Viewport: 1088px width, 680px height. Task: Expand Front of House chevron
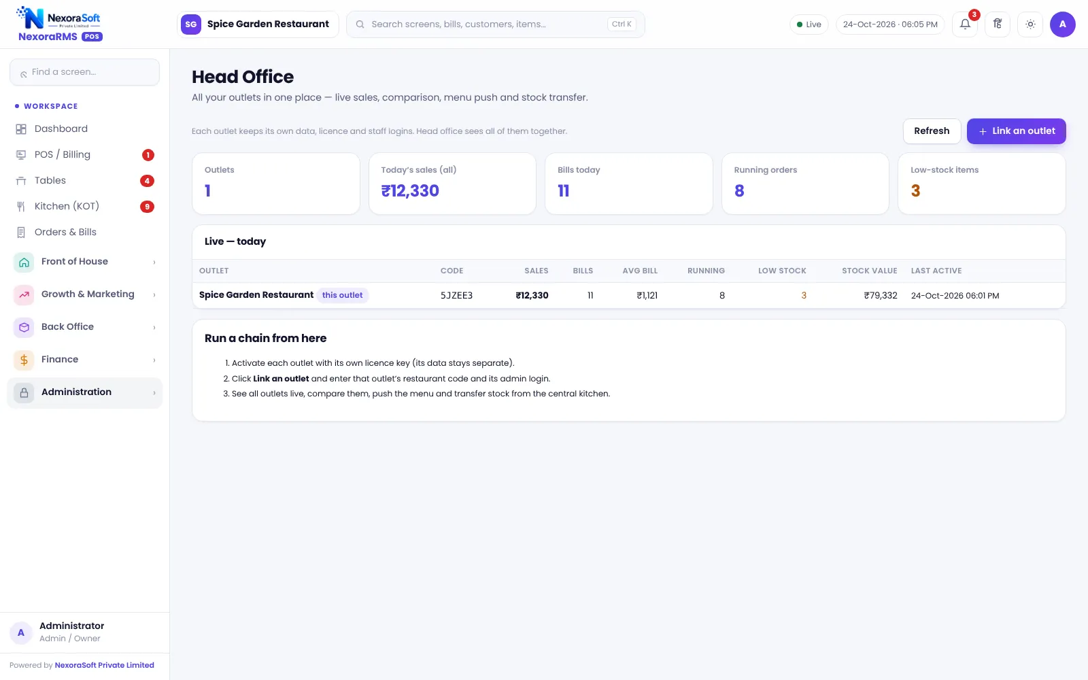154,262
